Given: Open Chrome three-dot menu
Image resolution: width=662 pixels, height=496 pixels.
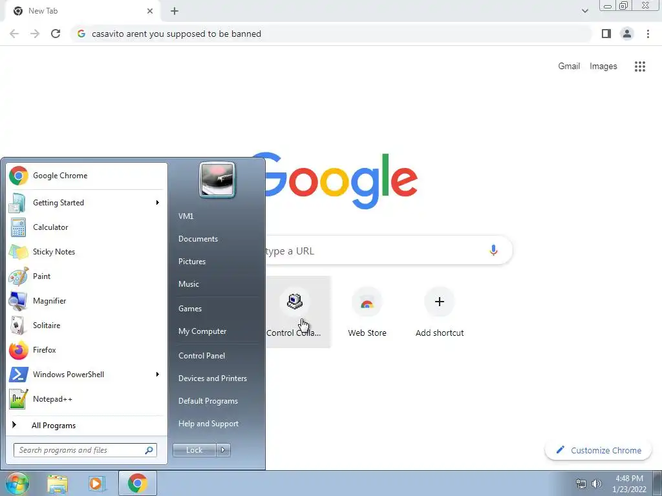Looking at the screenshot, I should [x=648, y=34].
